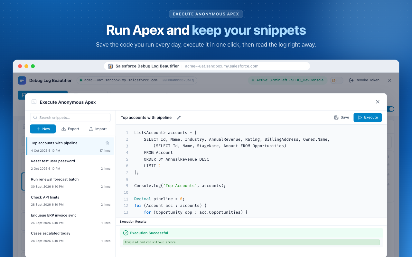Click the ORDER BY AnnualRevenue DESC line
This screenshot has width=412, height=257.
point(176,159)
